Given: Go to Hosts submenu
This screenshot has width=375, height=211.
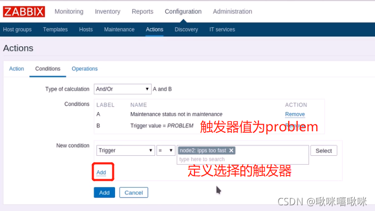Looking at the screenshot, I should [86, 30].
